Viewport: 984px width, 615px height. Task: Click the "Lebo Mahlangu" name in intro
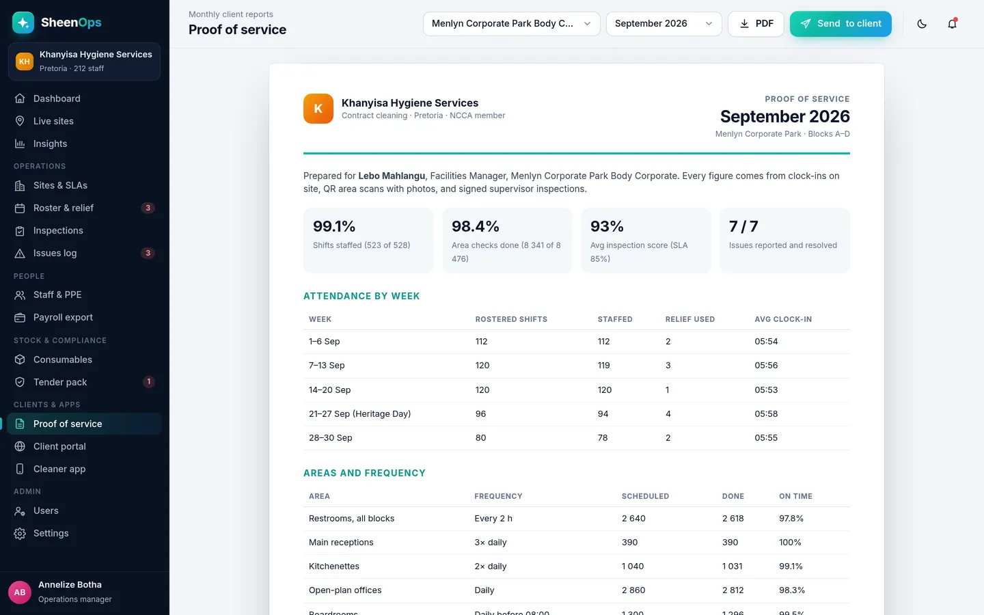(x=392, y=176)
